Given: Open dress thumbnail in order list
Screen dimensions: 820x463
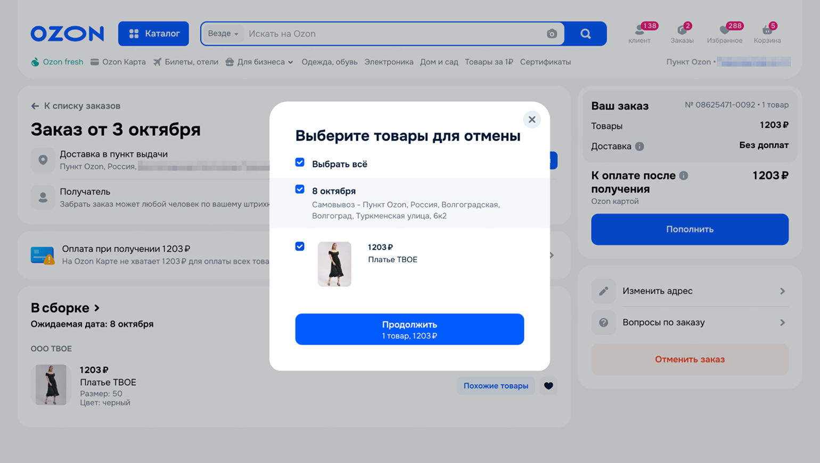Looking at the screenshot, I should tap(51, 385).
